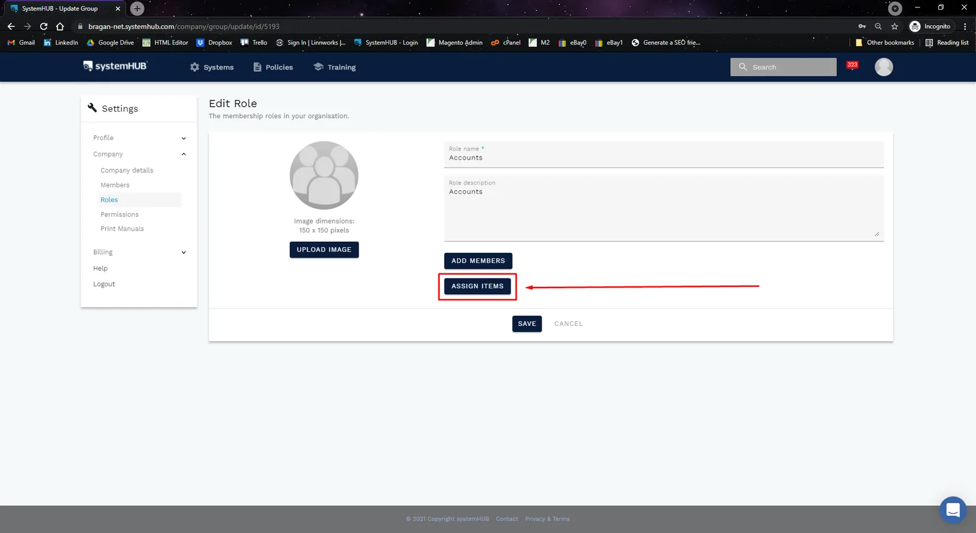Bookmark this page with star icon

(895, 26)
